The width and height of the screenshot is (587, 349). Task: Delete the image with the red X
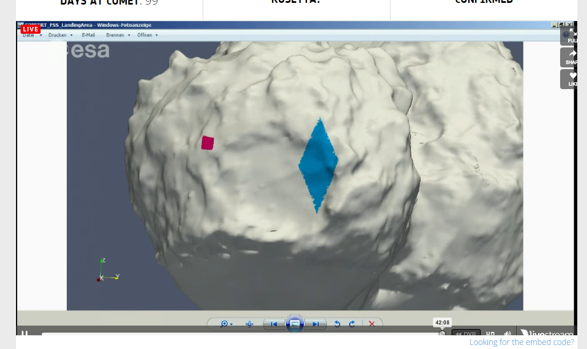372,324
